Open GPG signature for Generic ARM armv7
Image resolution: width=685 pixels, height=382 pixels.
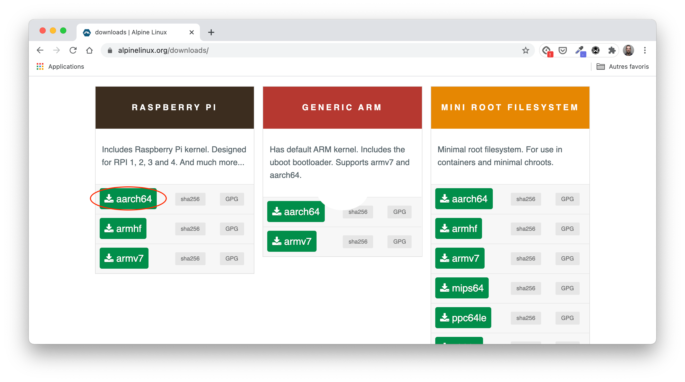click(x=399, y=242)
